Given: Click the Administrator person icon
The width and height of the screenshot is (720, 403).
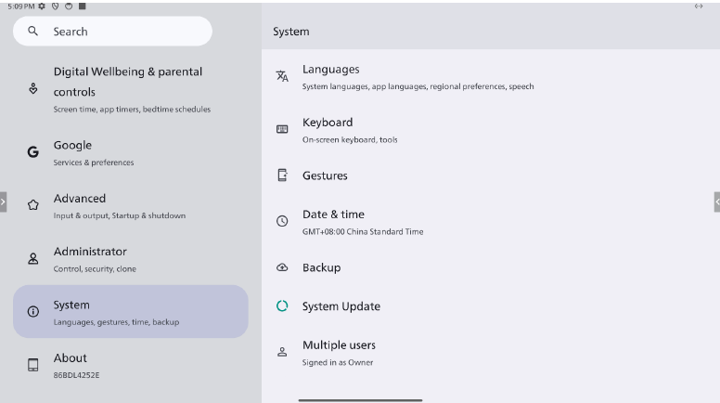Looking at the screenshot, I should click(33, 259).
